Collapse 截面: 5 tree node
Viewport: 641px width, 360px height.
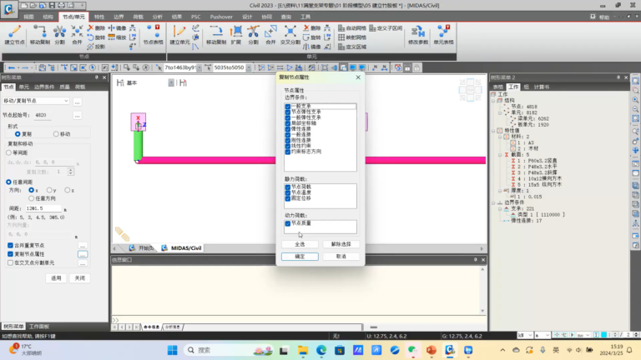(500, 155)
